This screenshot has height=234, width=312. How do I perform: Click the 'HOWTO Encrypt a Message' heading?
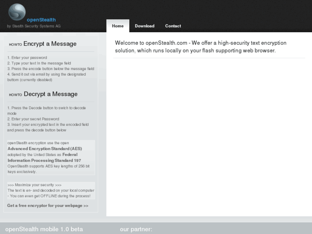point(43,44)
